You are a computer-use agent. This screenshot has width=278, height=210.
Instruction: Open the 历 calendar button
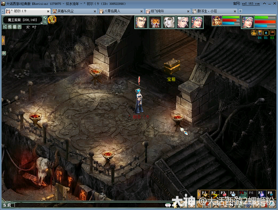point(19,27)
